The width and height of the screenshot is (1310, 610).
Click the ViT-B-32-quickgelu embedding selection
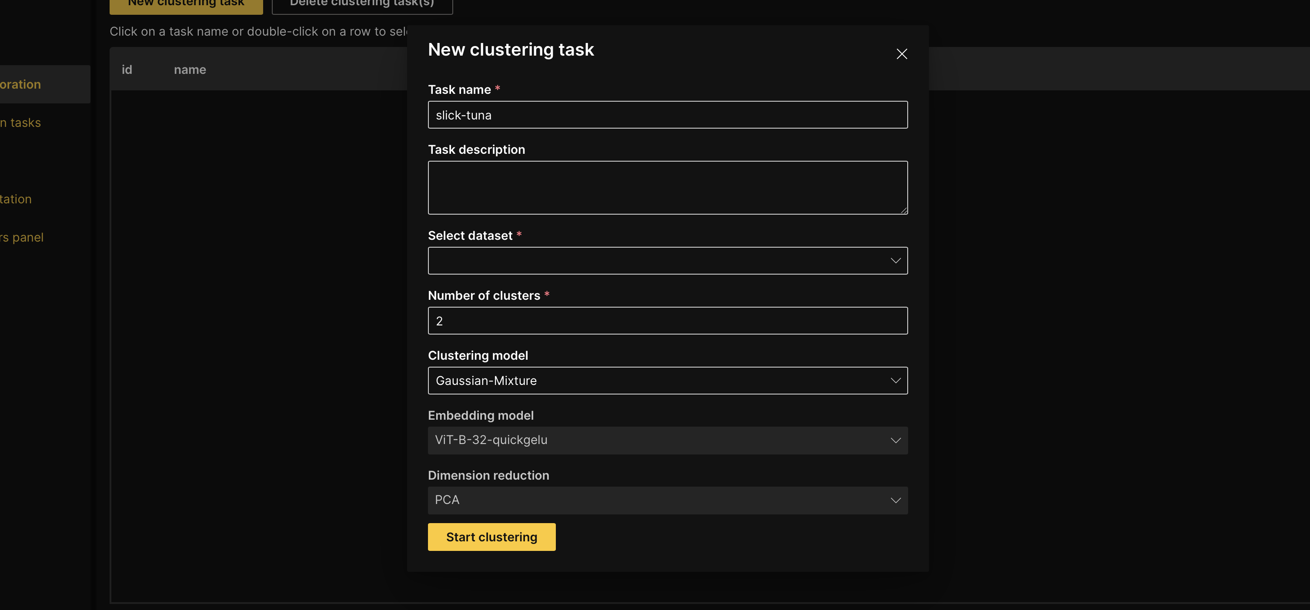point(491,441)
